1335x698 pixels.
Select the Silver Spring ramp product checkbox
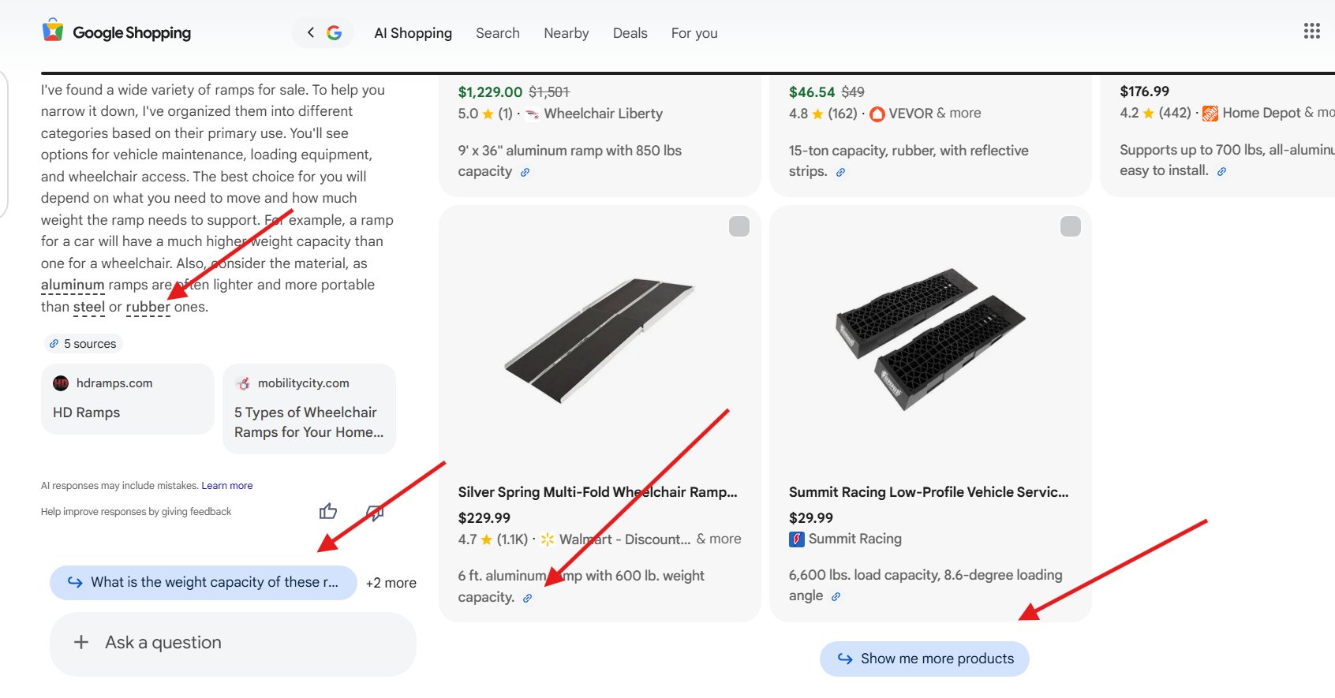(x=739, y=226)
